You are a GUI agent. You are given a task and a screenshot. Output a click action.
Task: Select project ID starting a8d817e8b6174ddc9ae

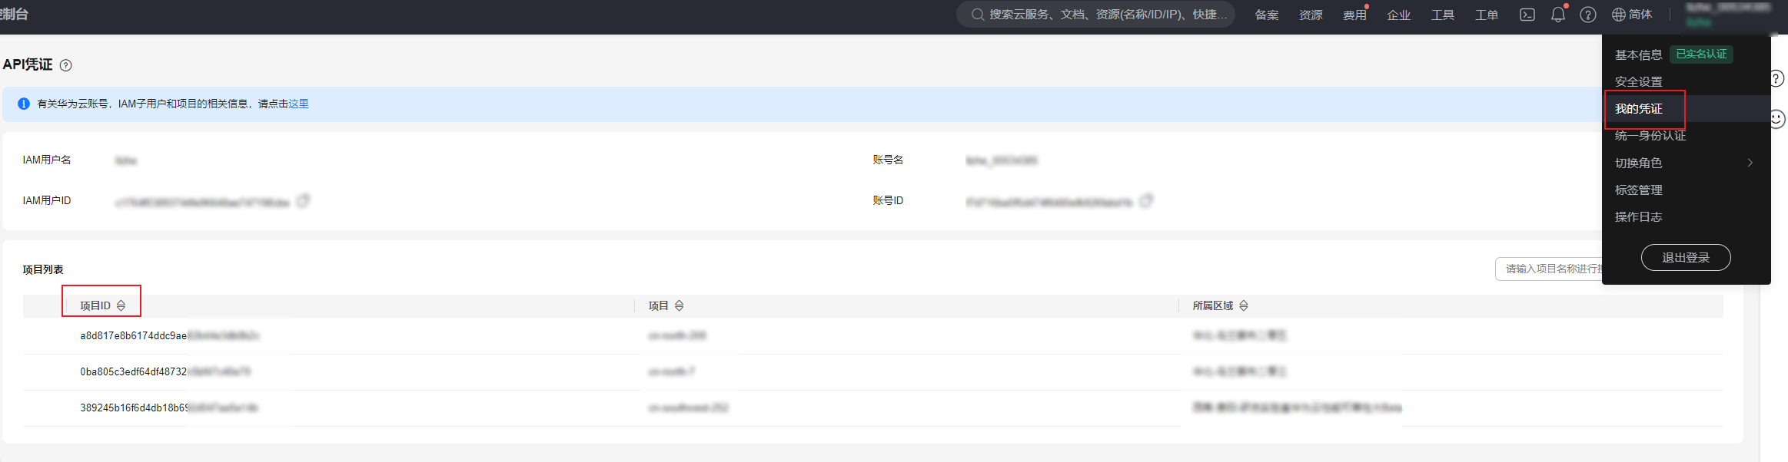(x=169, y=335)
